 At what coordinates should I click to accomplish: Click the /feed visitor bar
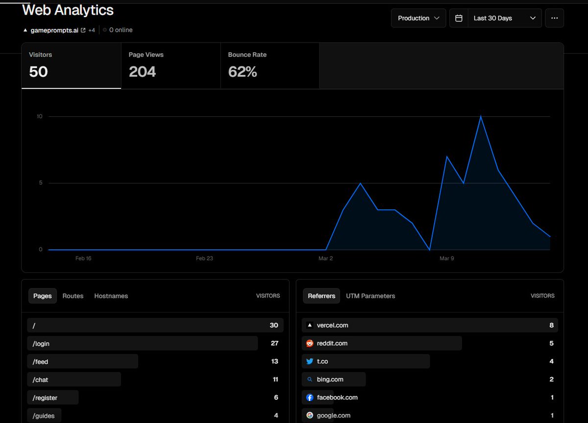coord(82,361)
